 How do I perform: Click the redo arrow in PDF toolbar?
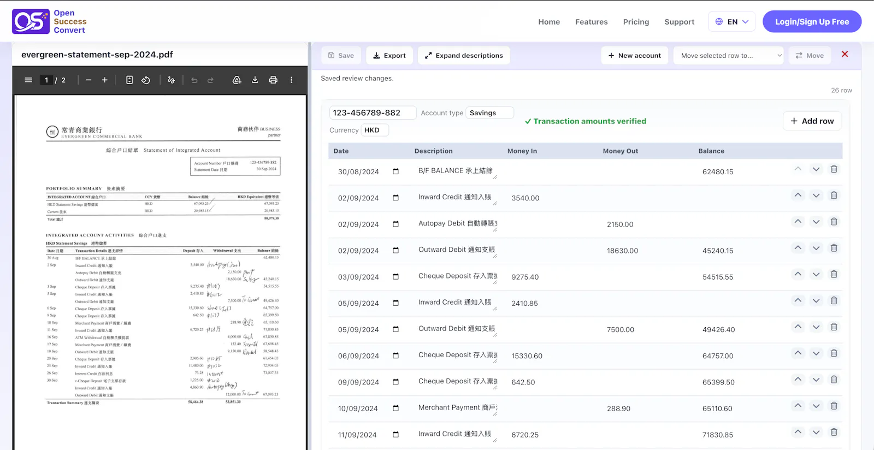211,80
